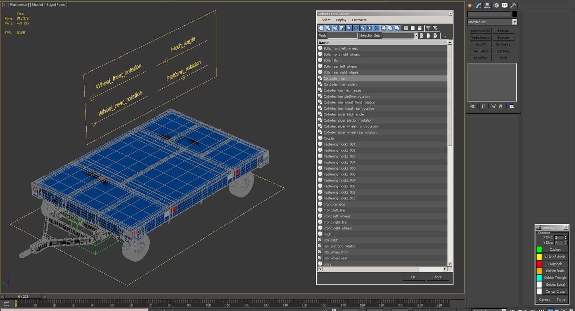Click red Diagonals color swatch
The height and width of the screenshot is (311, 575).
coord(539,264)
